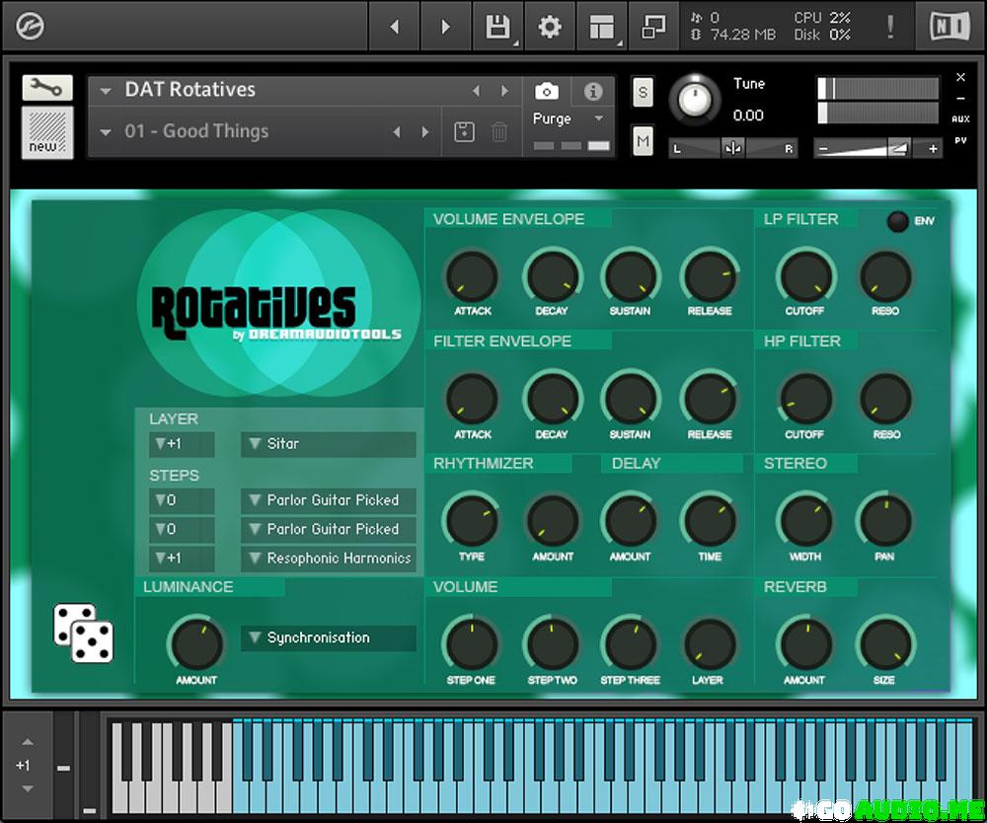Screen dimensions: 987x823
Task: Open the info icon in instrument header
Action: coord(593,91)
